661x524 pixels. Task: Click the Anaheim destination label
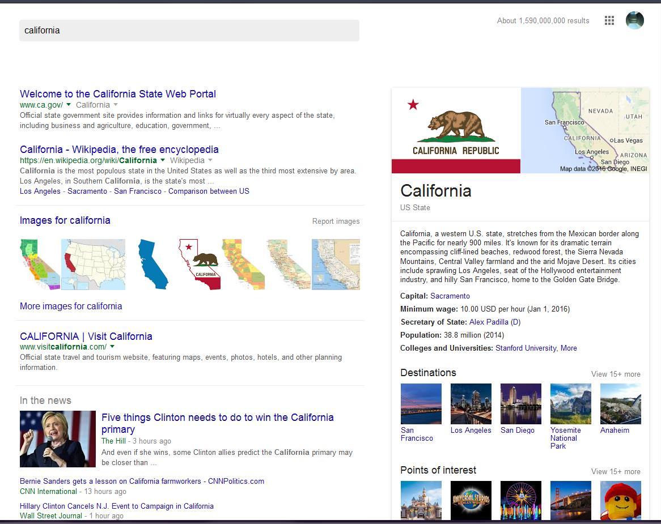(615, 431)
